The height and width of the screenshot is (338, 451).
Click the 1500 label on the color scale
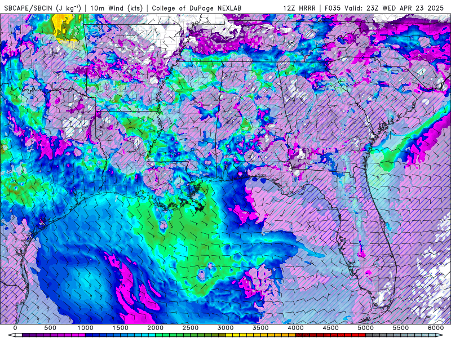click(x=120, y=328)
